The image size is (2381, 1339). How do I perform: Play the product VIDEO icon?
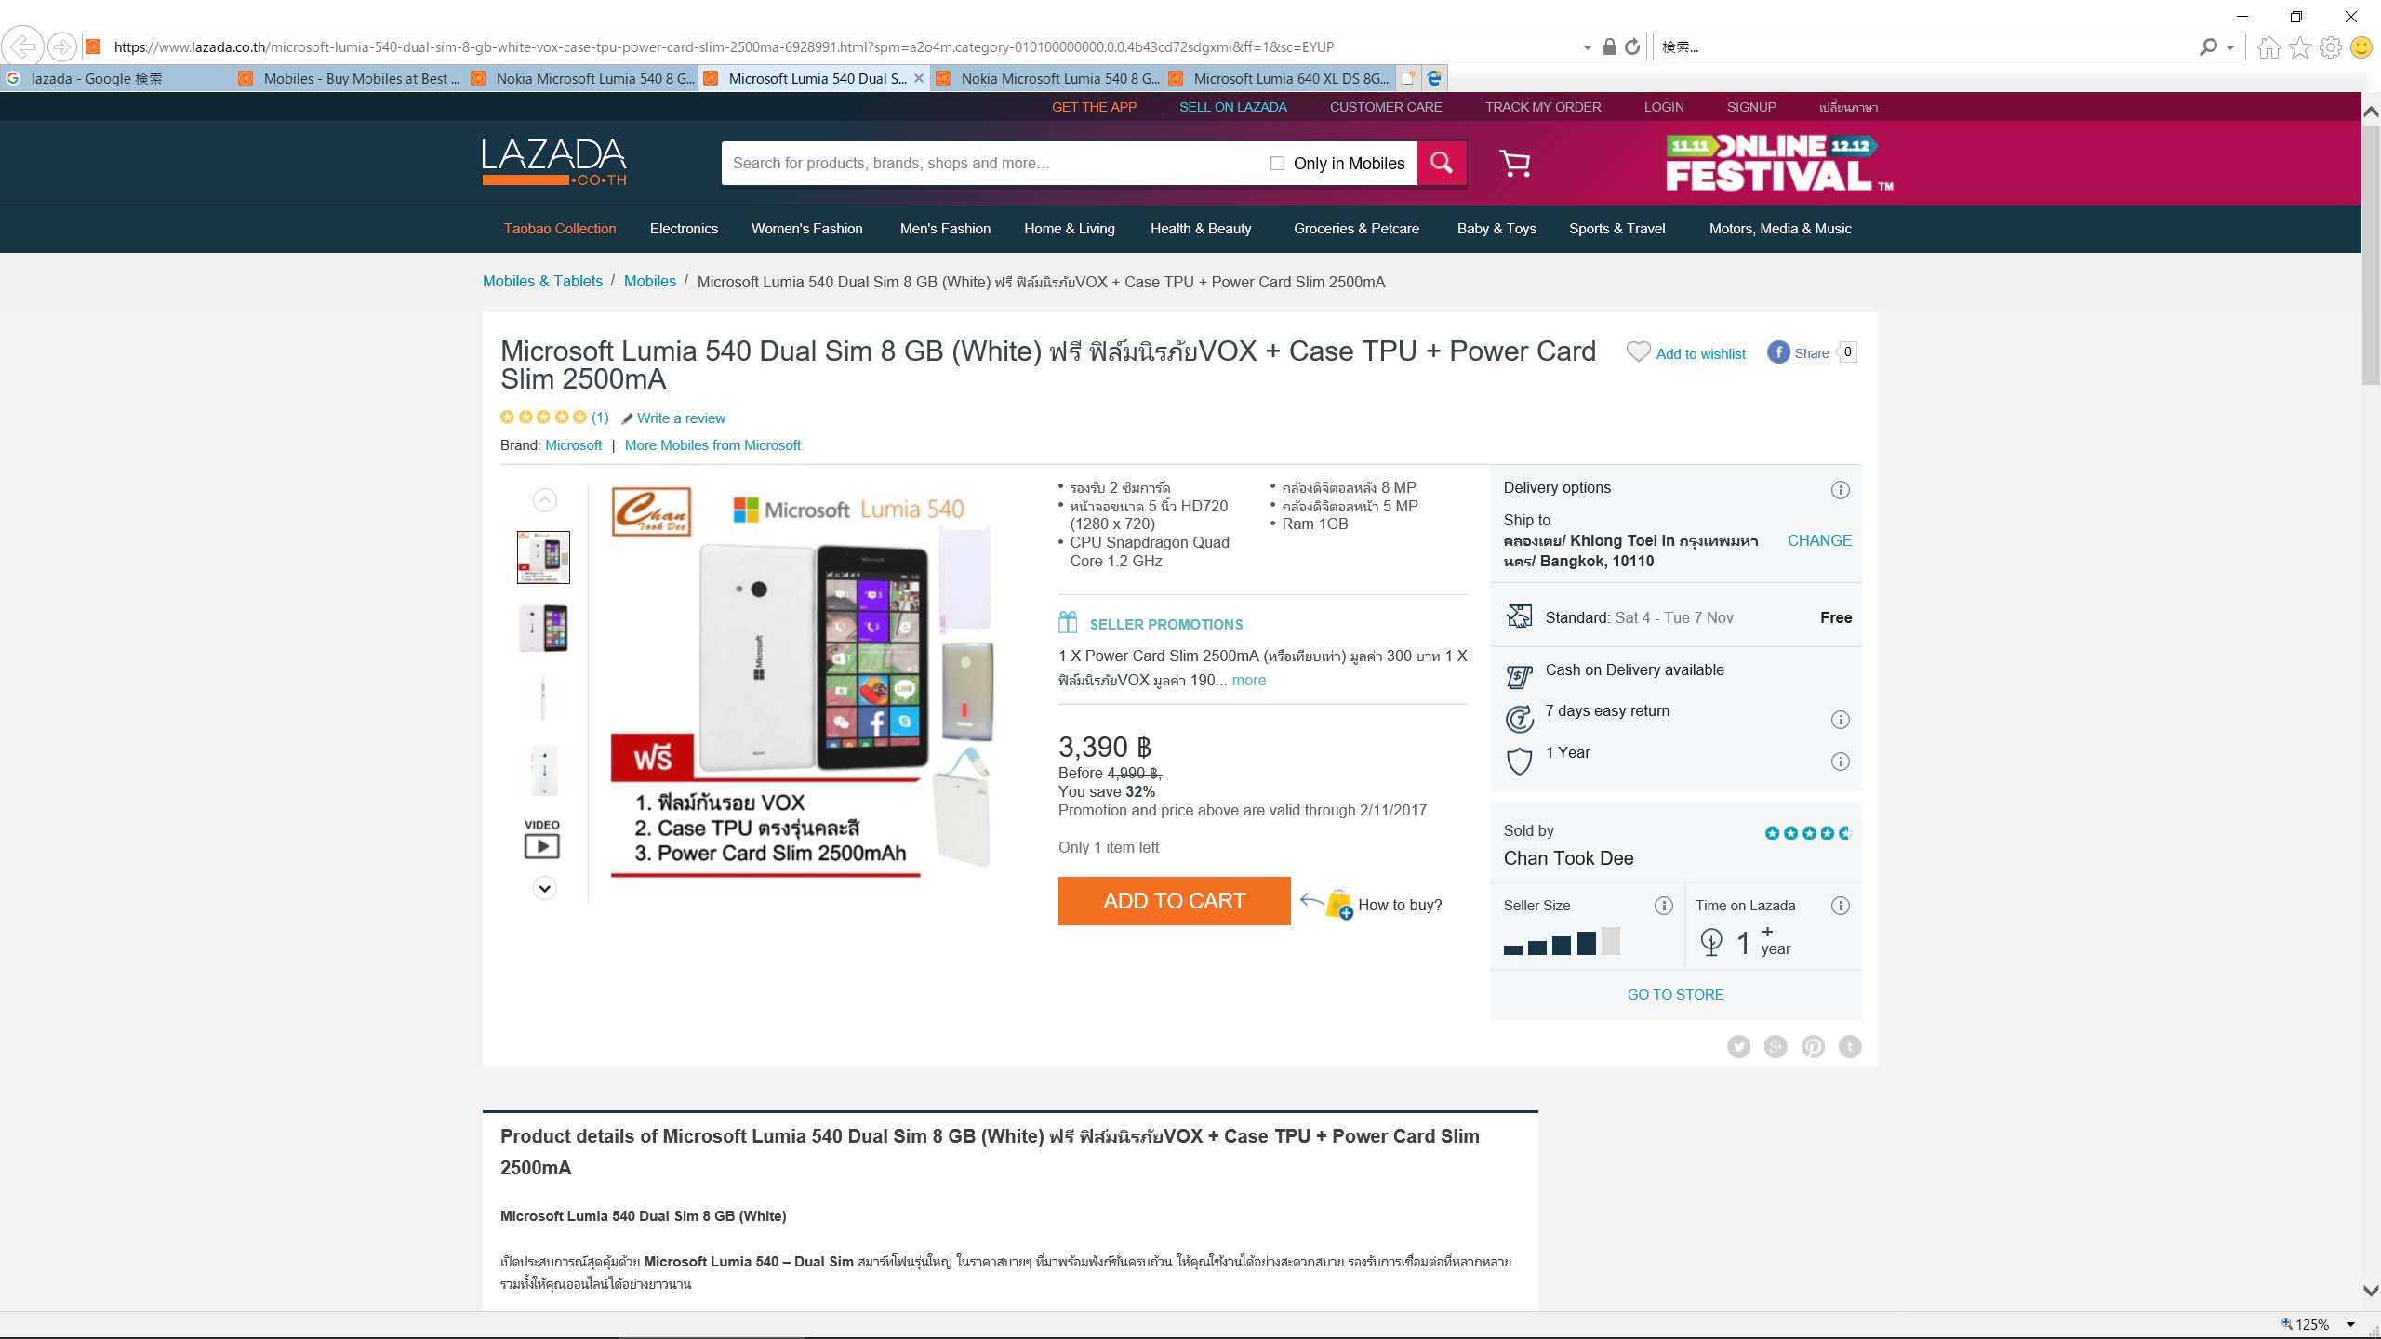click(542, 845)
